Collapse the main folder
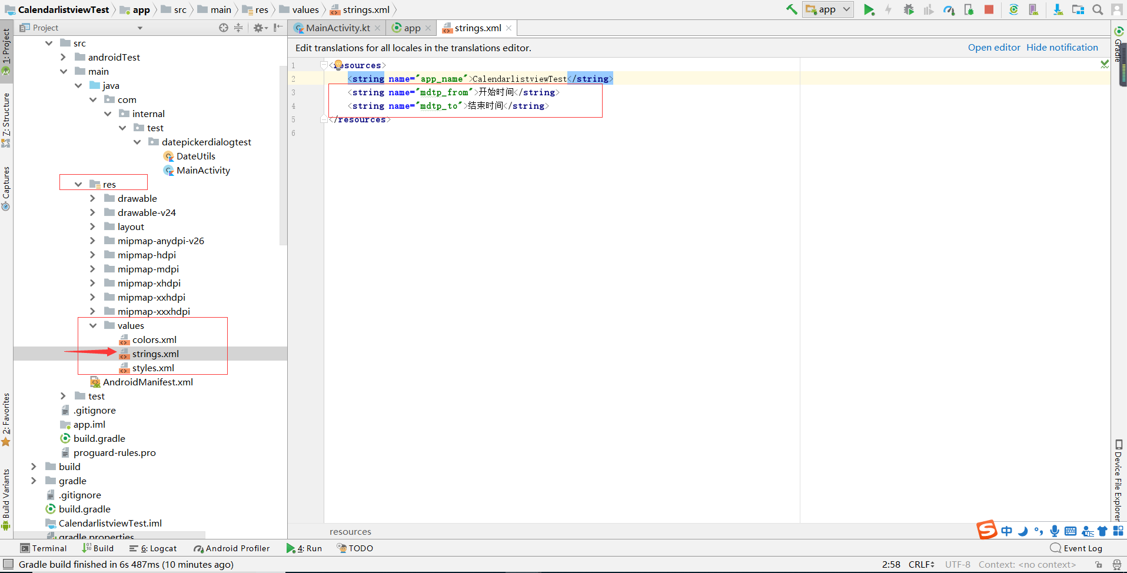Image resolution: width=1127 pixels, height=573 pixels. point(64,71)
